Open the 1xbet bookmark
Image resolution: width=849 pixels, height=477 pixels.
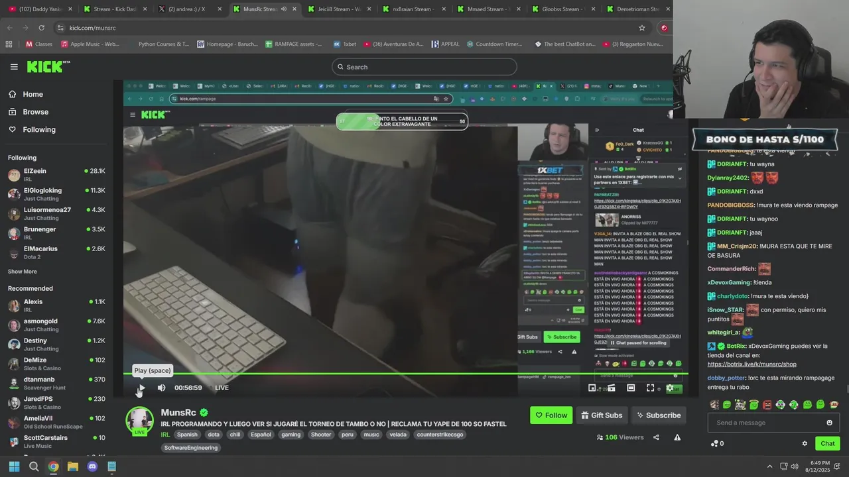pos(345,44)
